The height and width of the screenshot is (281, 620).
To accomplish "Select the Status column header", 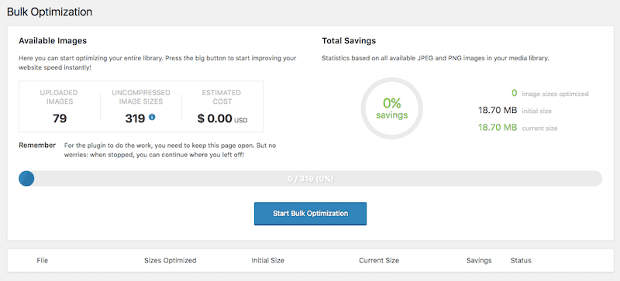I will (521, 260).
